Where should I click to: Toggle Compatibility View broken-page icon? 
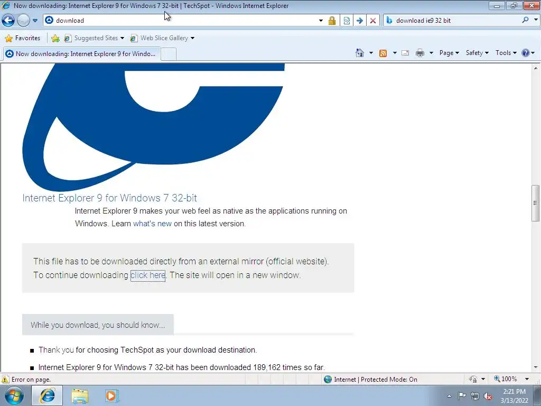[347, 21]
